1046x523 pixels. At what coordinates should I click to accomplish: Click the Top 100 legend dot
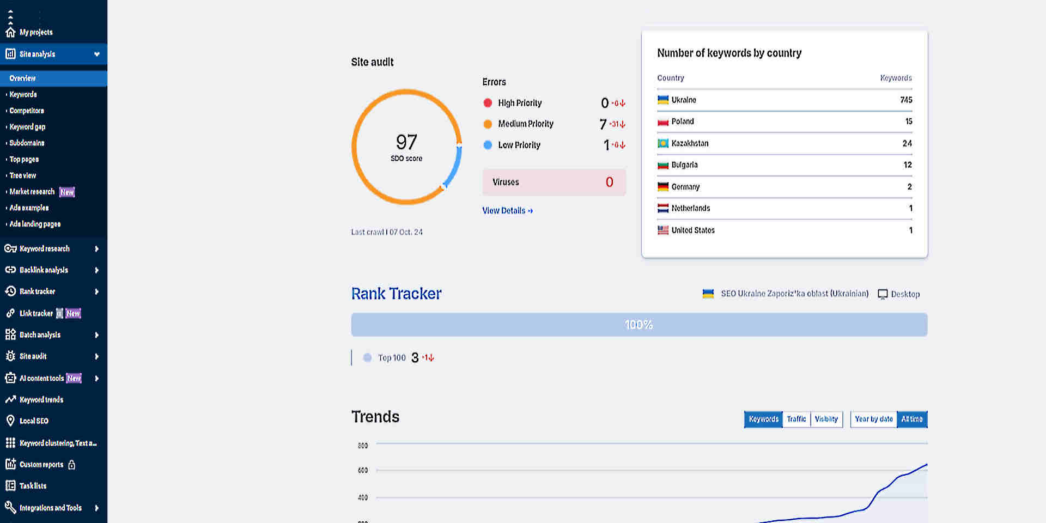click(x=367, y=357)
